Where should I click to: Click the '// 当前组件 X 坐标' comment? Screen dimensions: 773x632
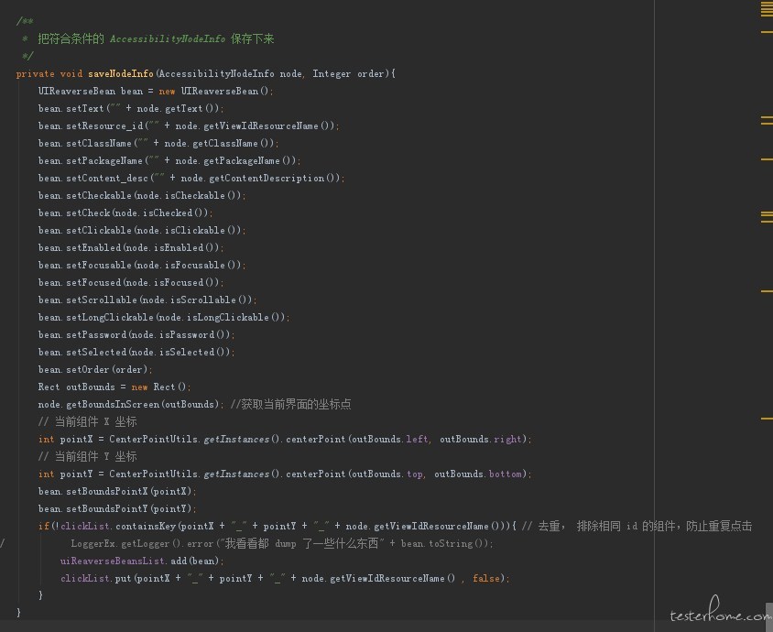pos(87,422)
